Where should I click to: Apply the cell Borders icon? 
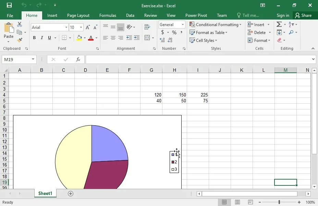tap(64, 37)
